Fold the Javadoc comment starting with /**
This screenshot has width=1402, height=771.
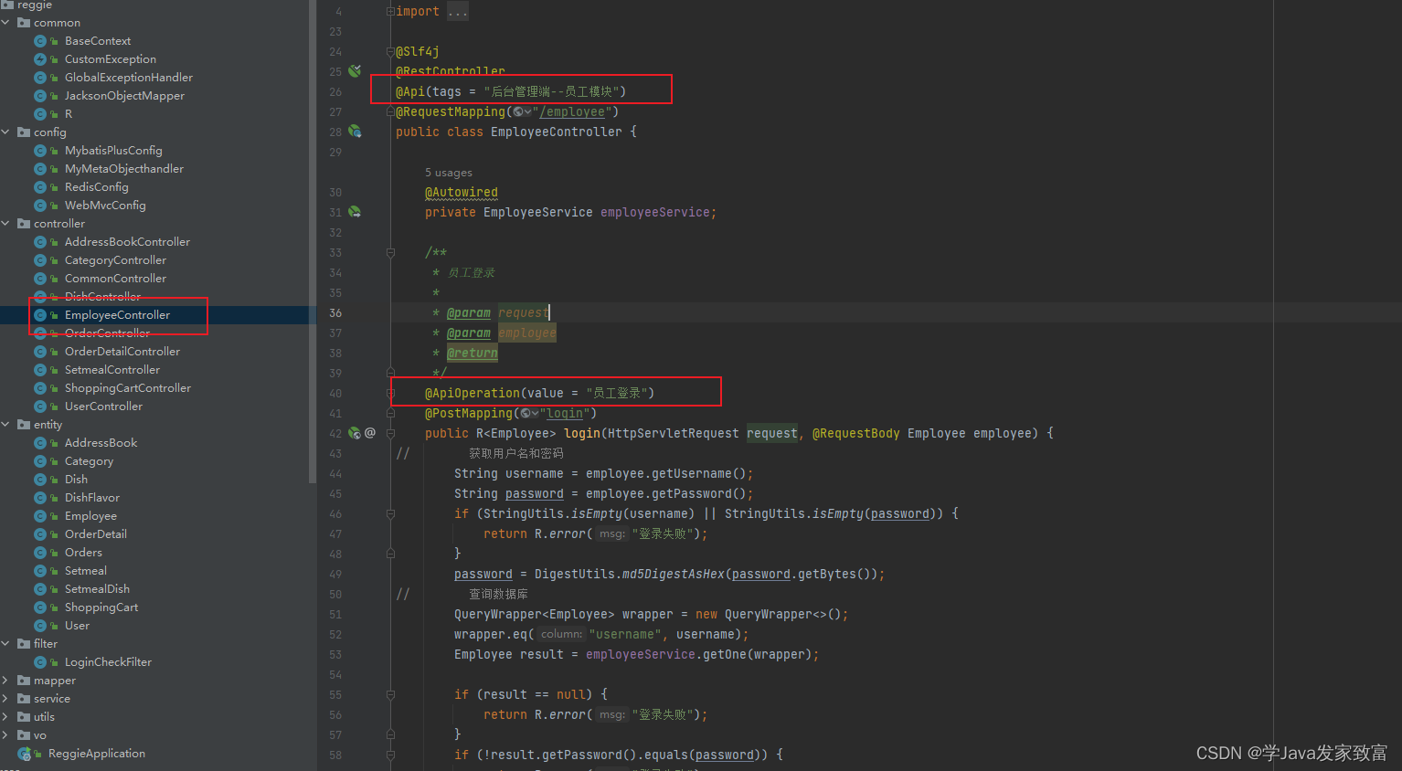pyautogui.click(x=390, y=252)
